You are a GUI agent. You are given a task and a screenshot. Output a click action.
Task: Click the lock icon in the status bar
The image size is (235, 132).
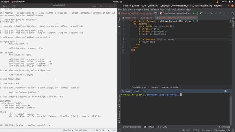[229, 131]
